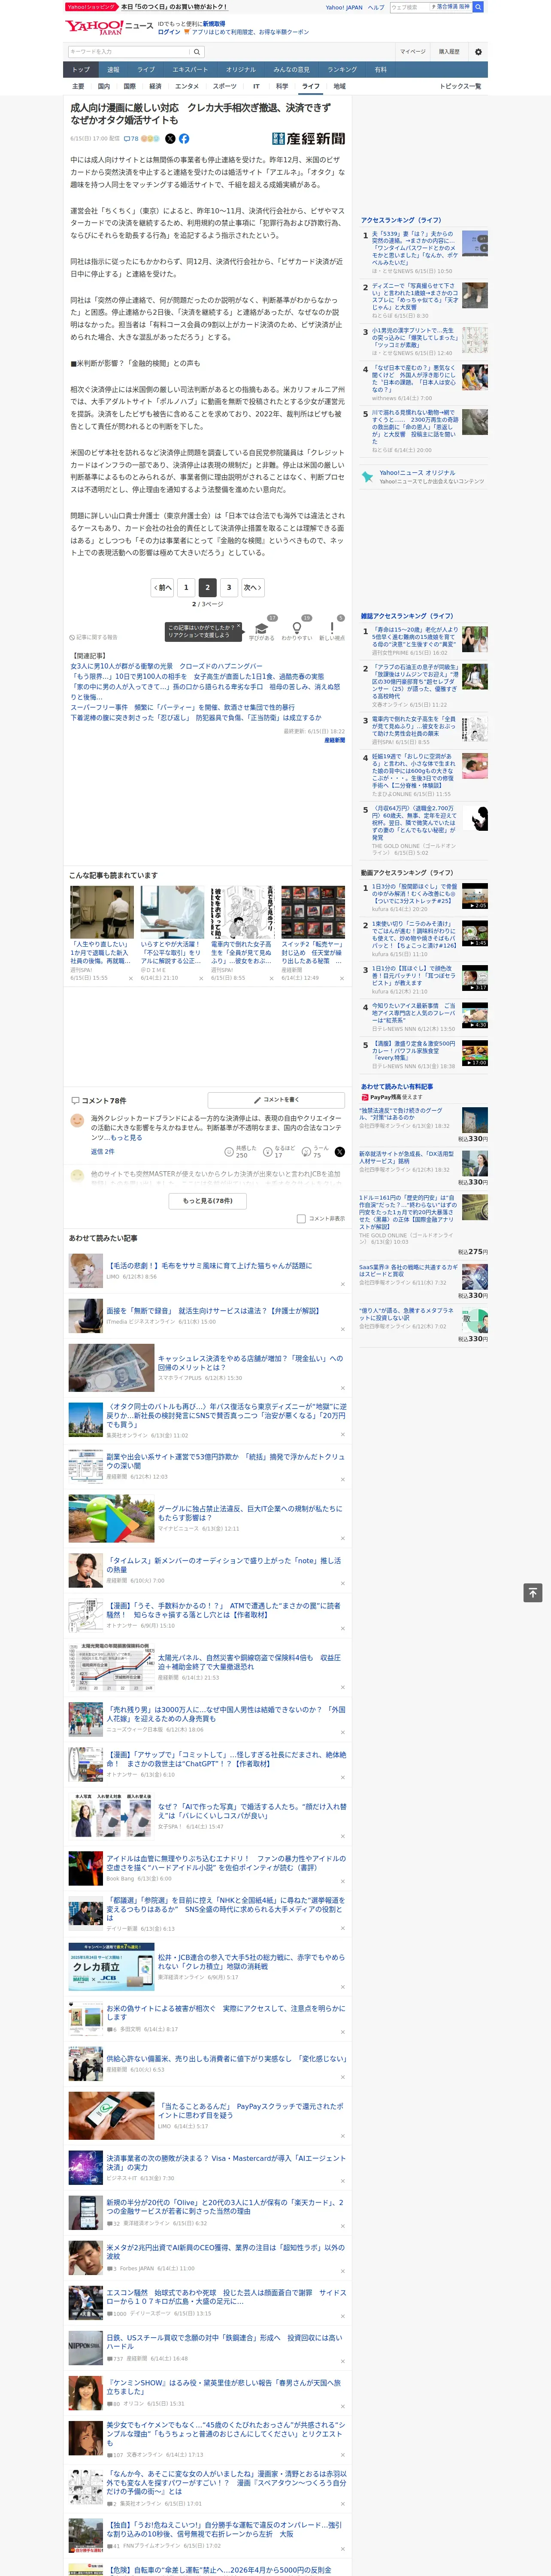Image resolution: width=551 pixels, height=2576 pixels.
Task: Open related article スーパーフリー事件
Action: click(x=183, y=707)
